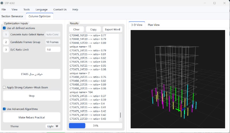Image resolution: width=230 pixels, height=133 pixels.
Task: Open the Language menu
Action: click(41, 10)
